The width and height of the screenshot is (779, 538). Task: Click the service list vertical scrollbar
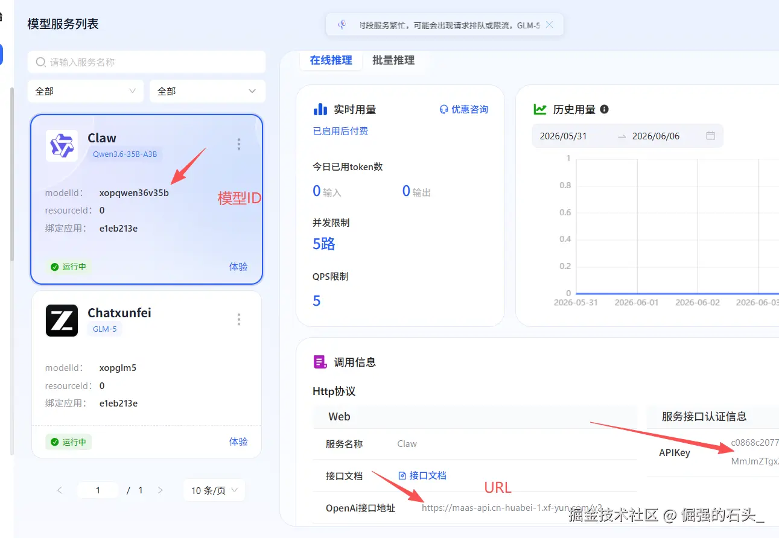tap(11, 175)
